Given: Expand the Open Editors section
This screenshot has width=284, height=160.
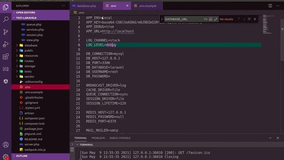Looking at the screenshot, I should click(40, 12).
